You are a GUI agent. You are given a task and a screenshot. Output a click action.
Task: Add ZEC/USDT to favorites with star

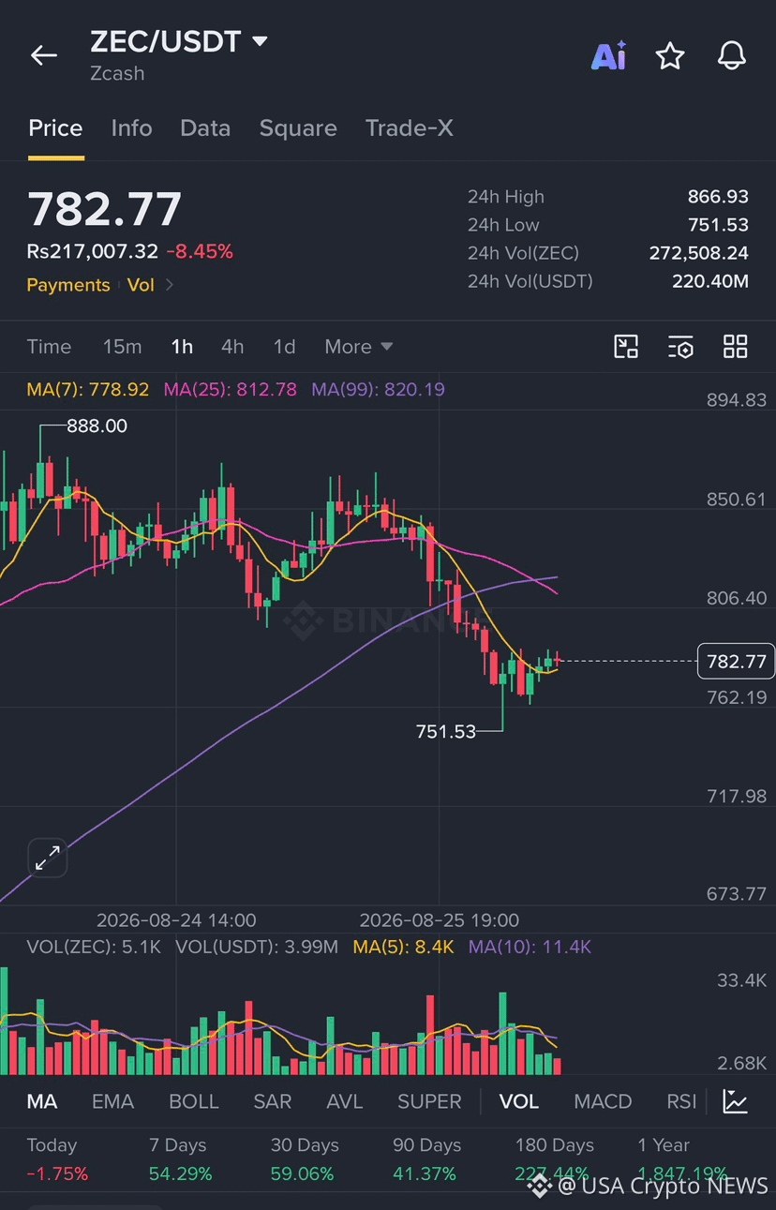coord(670,56)
